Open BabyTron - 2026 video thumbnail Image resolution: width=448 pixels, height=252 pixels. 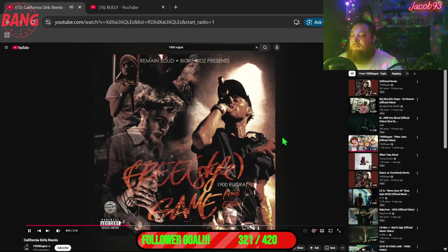click(363, 216)
